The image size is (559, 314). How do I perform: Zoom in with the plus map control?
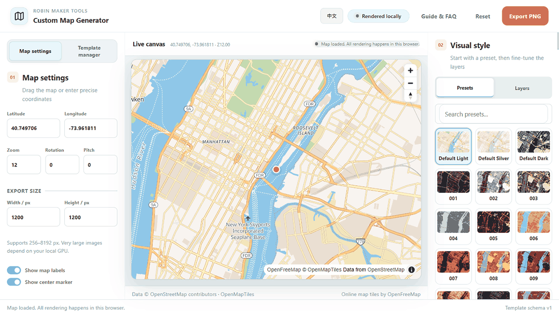411,71
